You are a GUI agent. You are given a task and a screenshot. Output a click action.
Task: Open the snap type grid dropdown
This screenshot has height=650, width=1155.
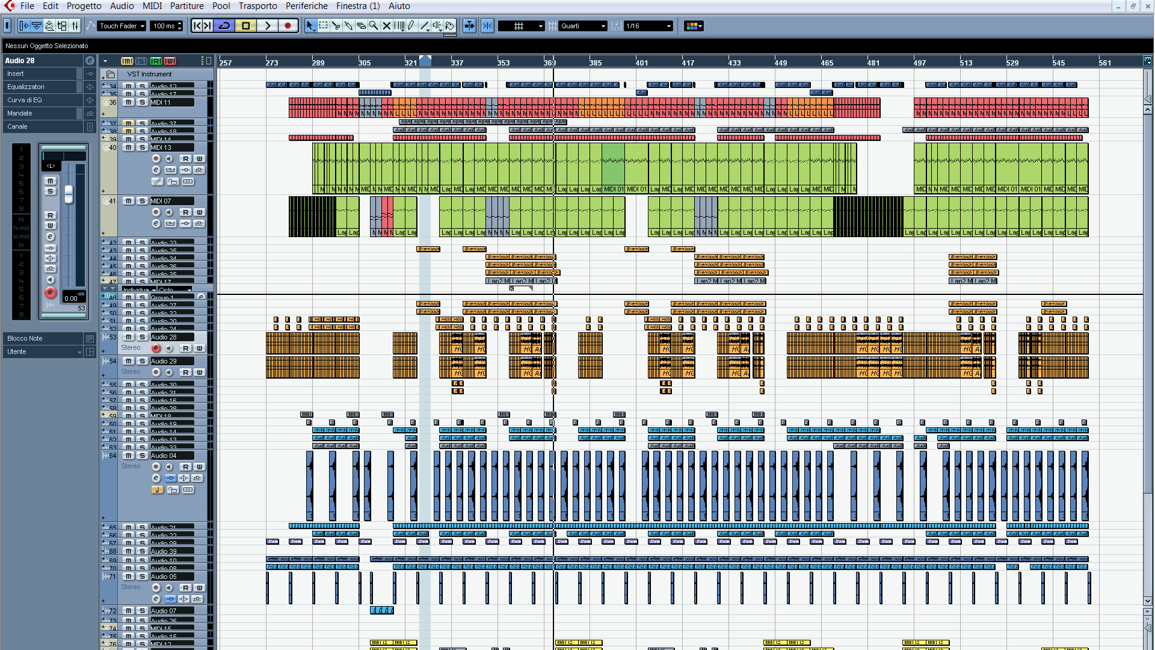(x=522, y=26)
